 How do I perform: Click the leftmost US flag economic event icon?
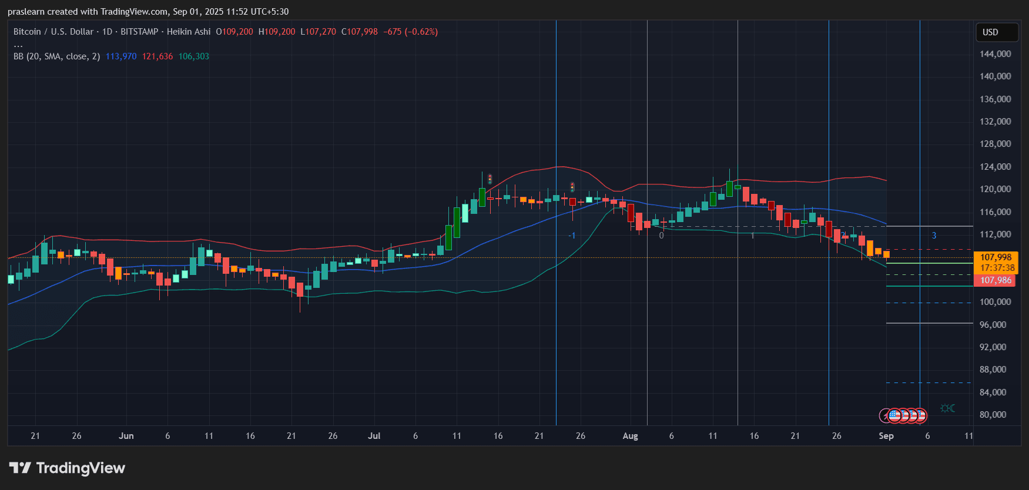tap(895, 416)
